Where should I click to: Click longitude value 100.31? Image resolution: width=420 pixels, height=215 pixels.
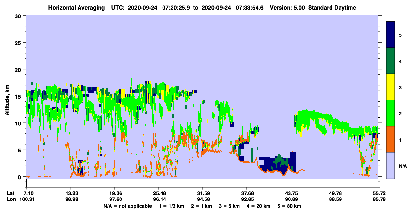[x=26, y=199]
